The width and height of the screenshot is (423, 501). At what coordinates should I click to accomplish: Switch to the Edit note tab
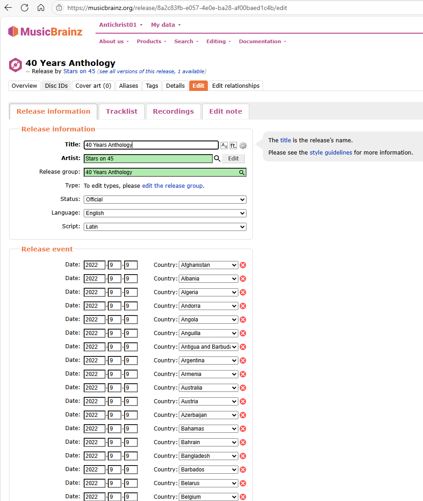tap(226, 111)
